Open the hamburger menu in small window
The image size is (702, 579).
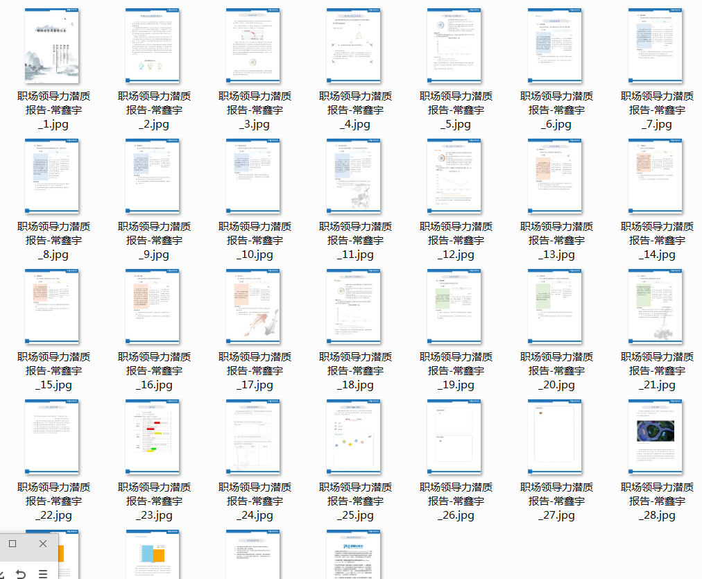[x=43, y=573]
